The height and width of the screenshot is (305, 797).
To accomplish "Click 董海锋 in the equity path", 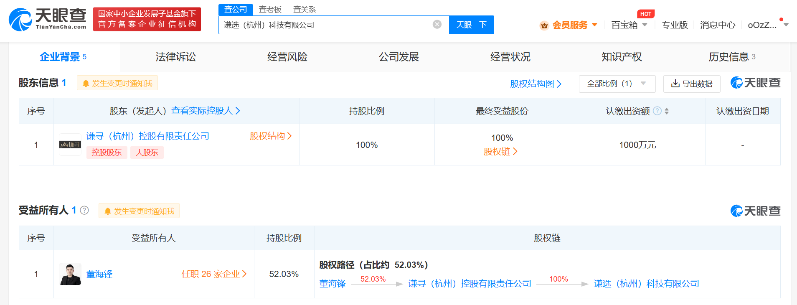I will coord(333,284).
